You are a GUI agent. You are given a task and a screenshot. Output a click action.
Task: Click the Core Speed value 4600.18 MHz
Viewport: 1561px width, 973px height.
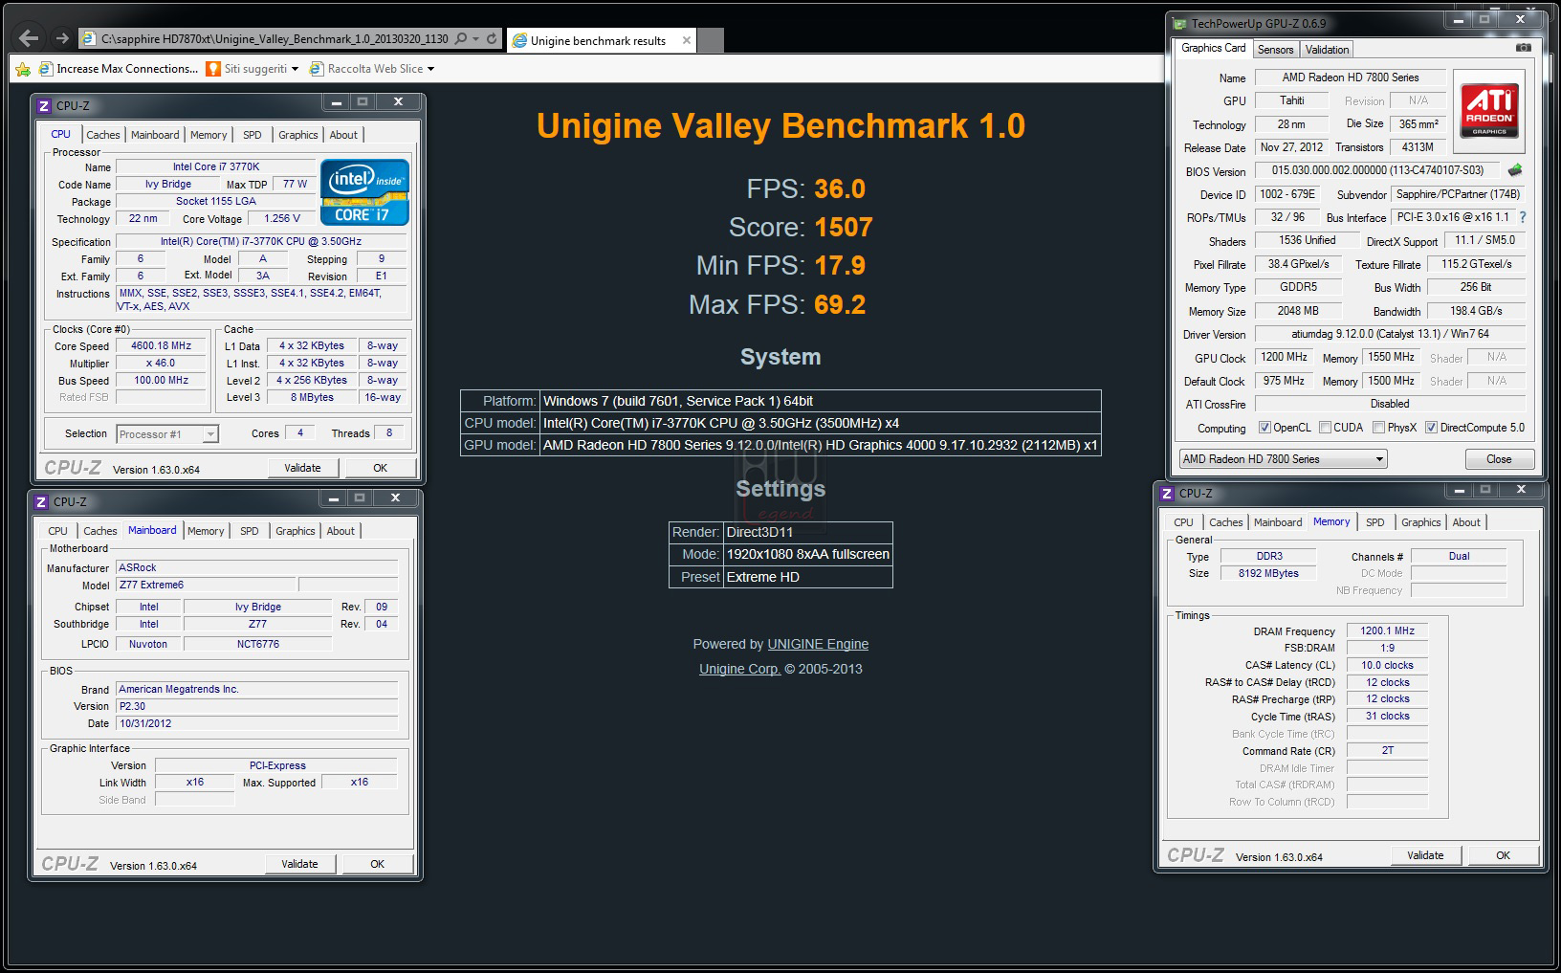(162, 345)
